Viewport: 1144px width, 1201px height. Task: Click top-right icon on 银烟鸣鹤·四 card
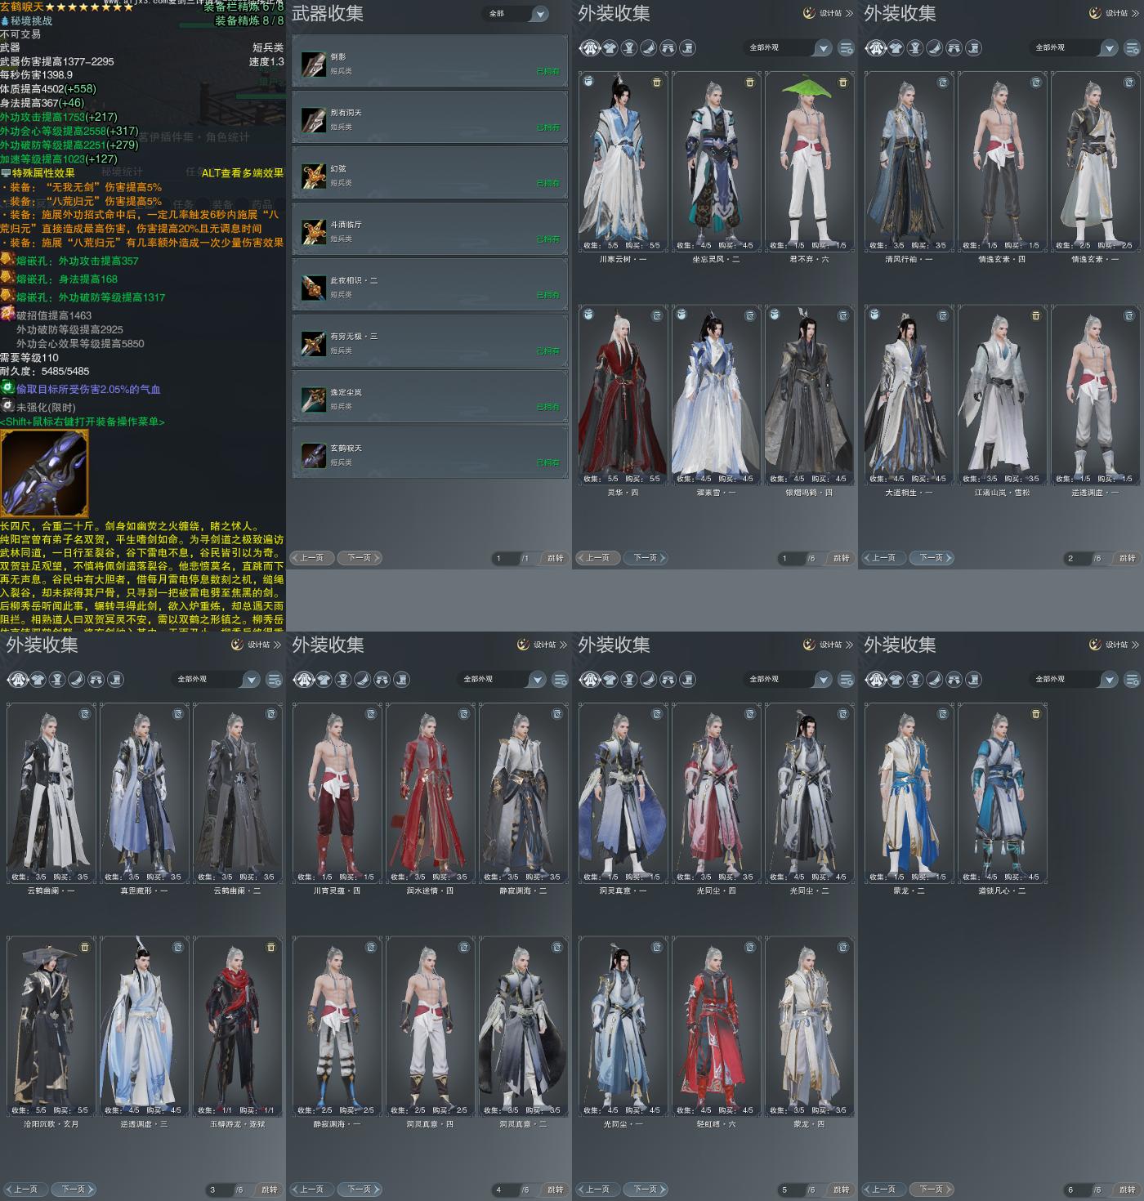pos(843,315)
